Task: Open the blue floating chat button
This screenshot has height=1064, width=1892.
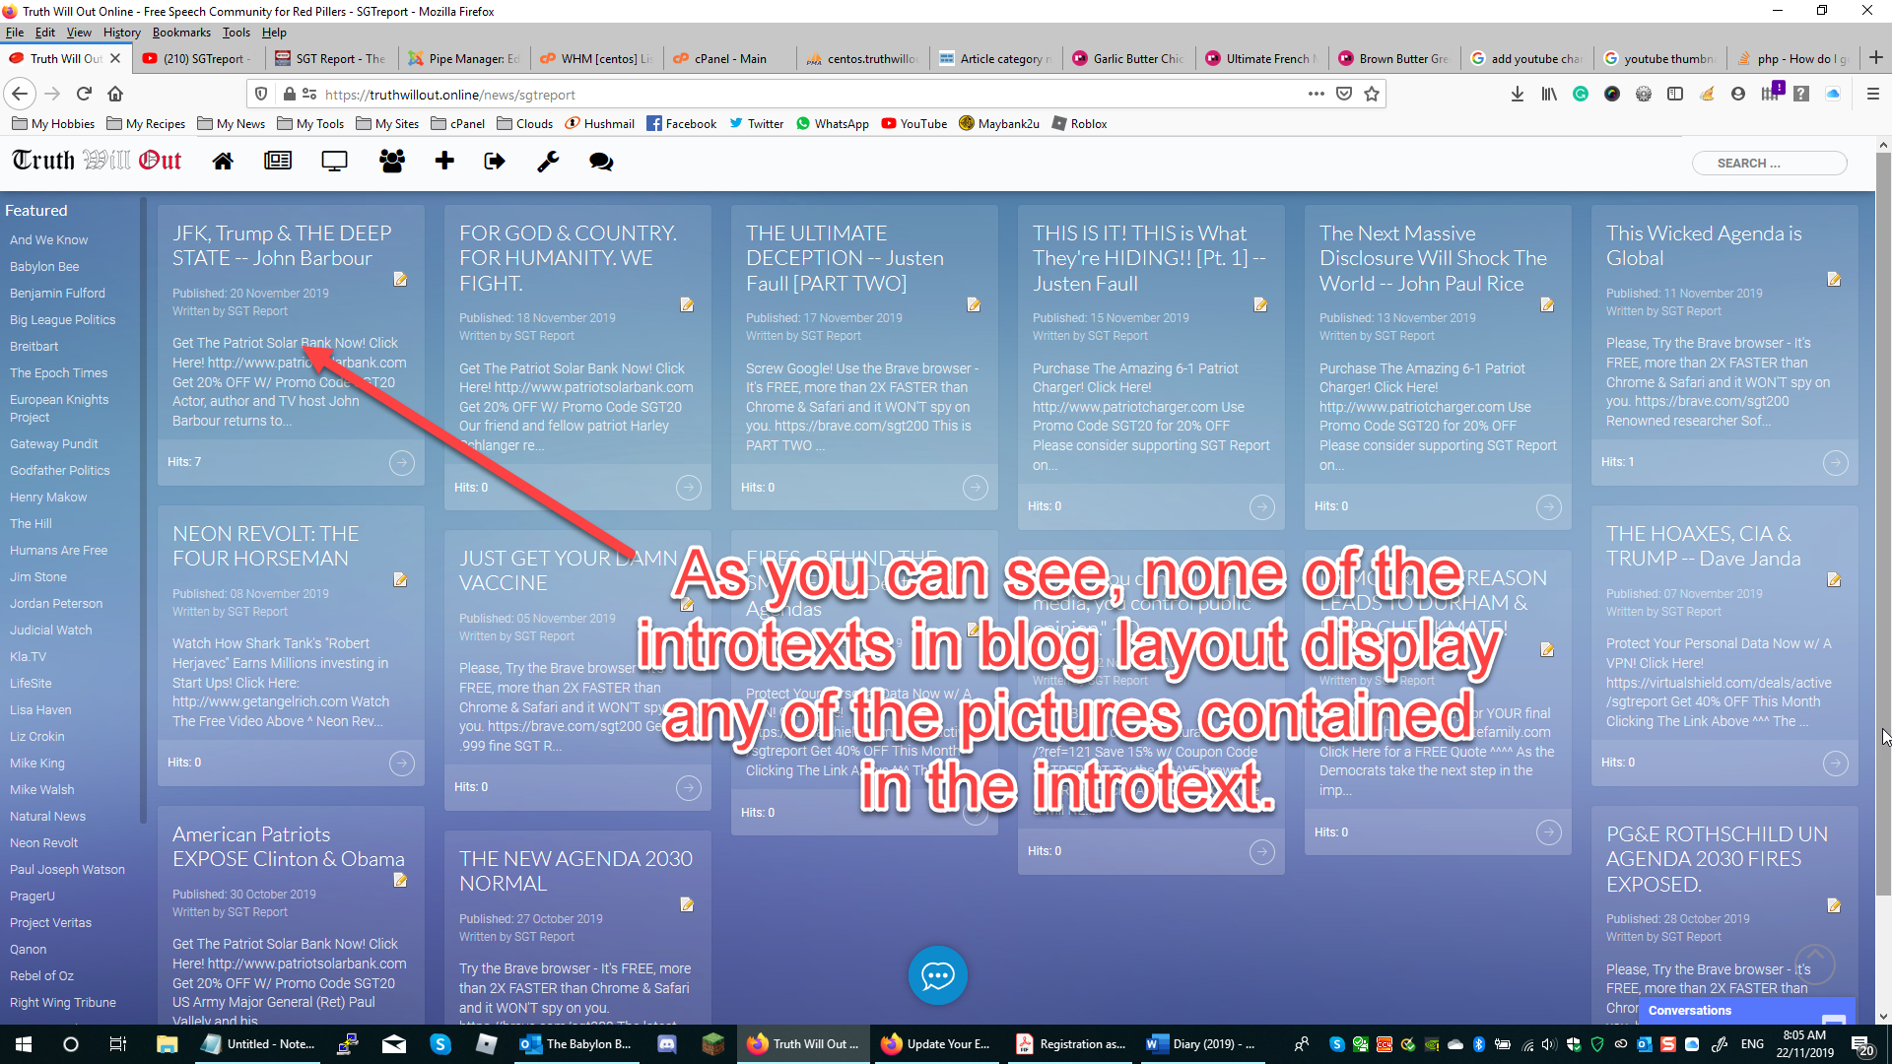Action: [x=937, y=975]
